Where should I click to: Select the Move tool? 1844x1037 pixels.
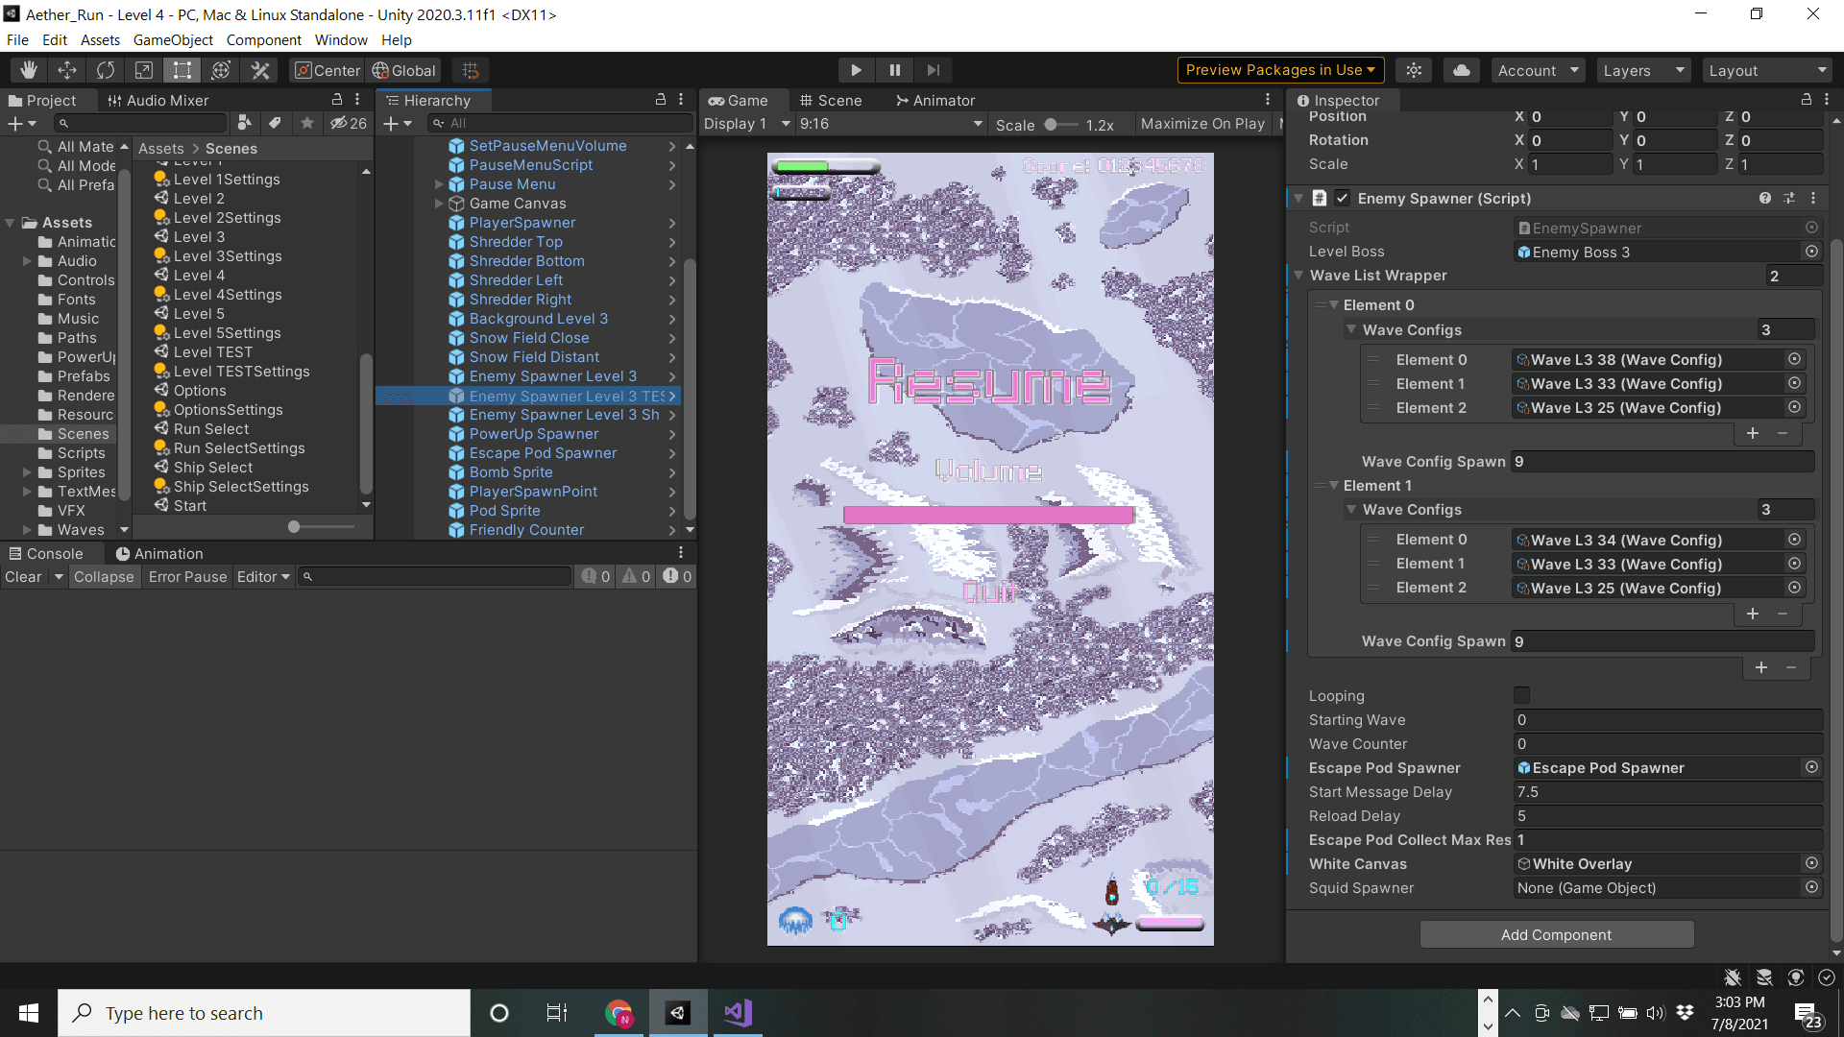[67, 70]
